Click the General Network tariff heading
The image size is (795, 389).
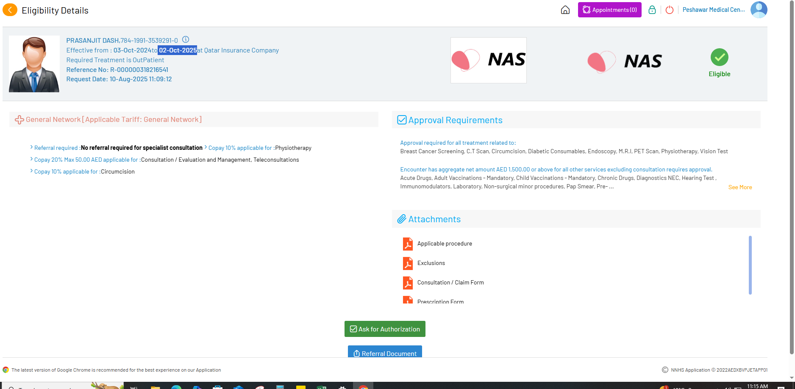tap(114, 120)
